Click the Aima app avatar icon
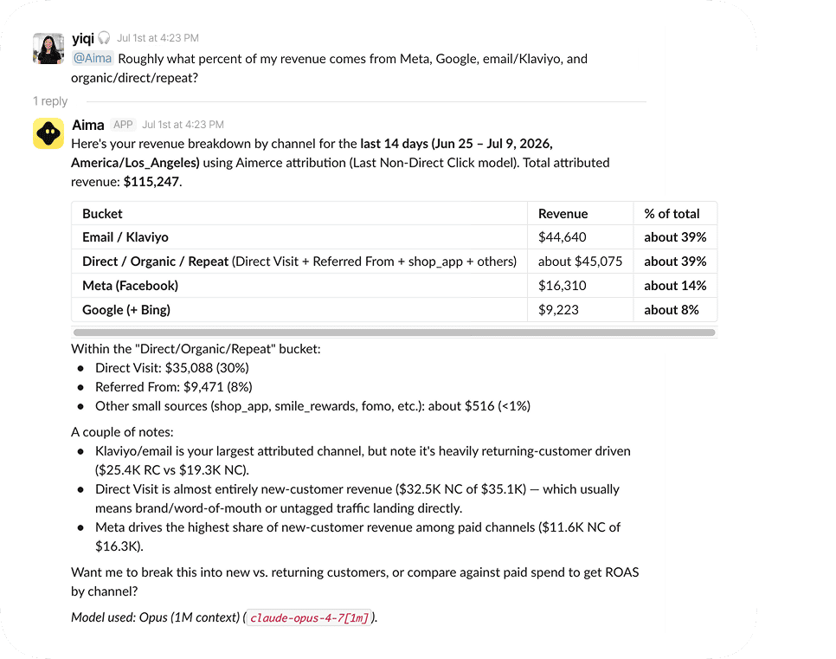 48,133
